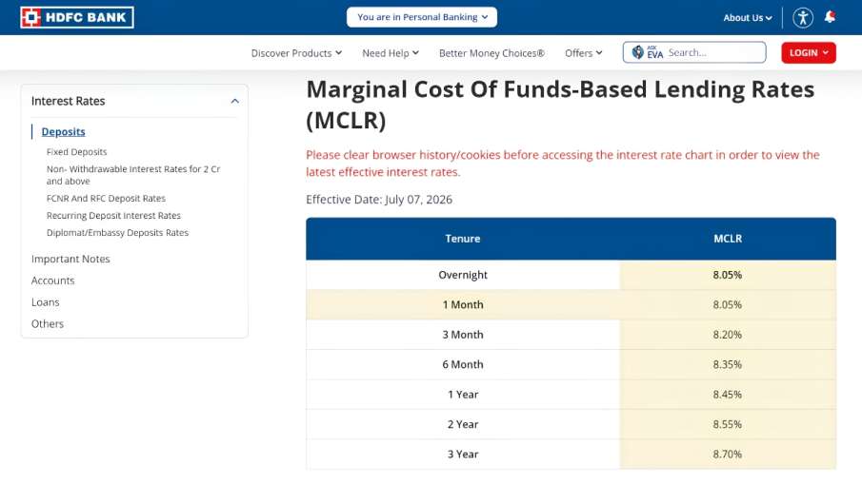Click the 1 Month 8.05% rate value
This screenshot has height=484, width=862.
pyautogui.click(x=728, y=304)
